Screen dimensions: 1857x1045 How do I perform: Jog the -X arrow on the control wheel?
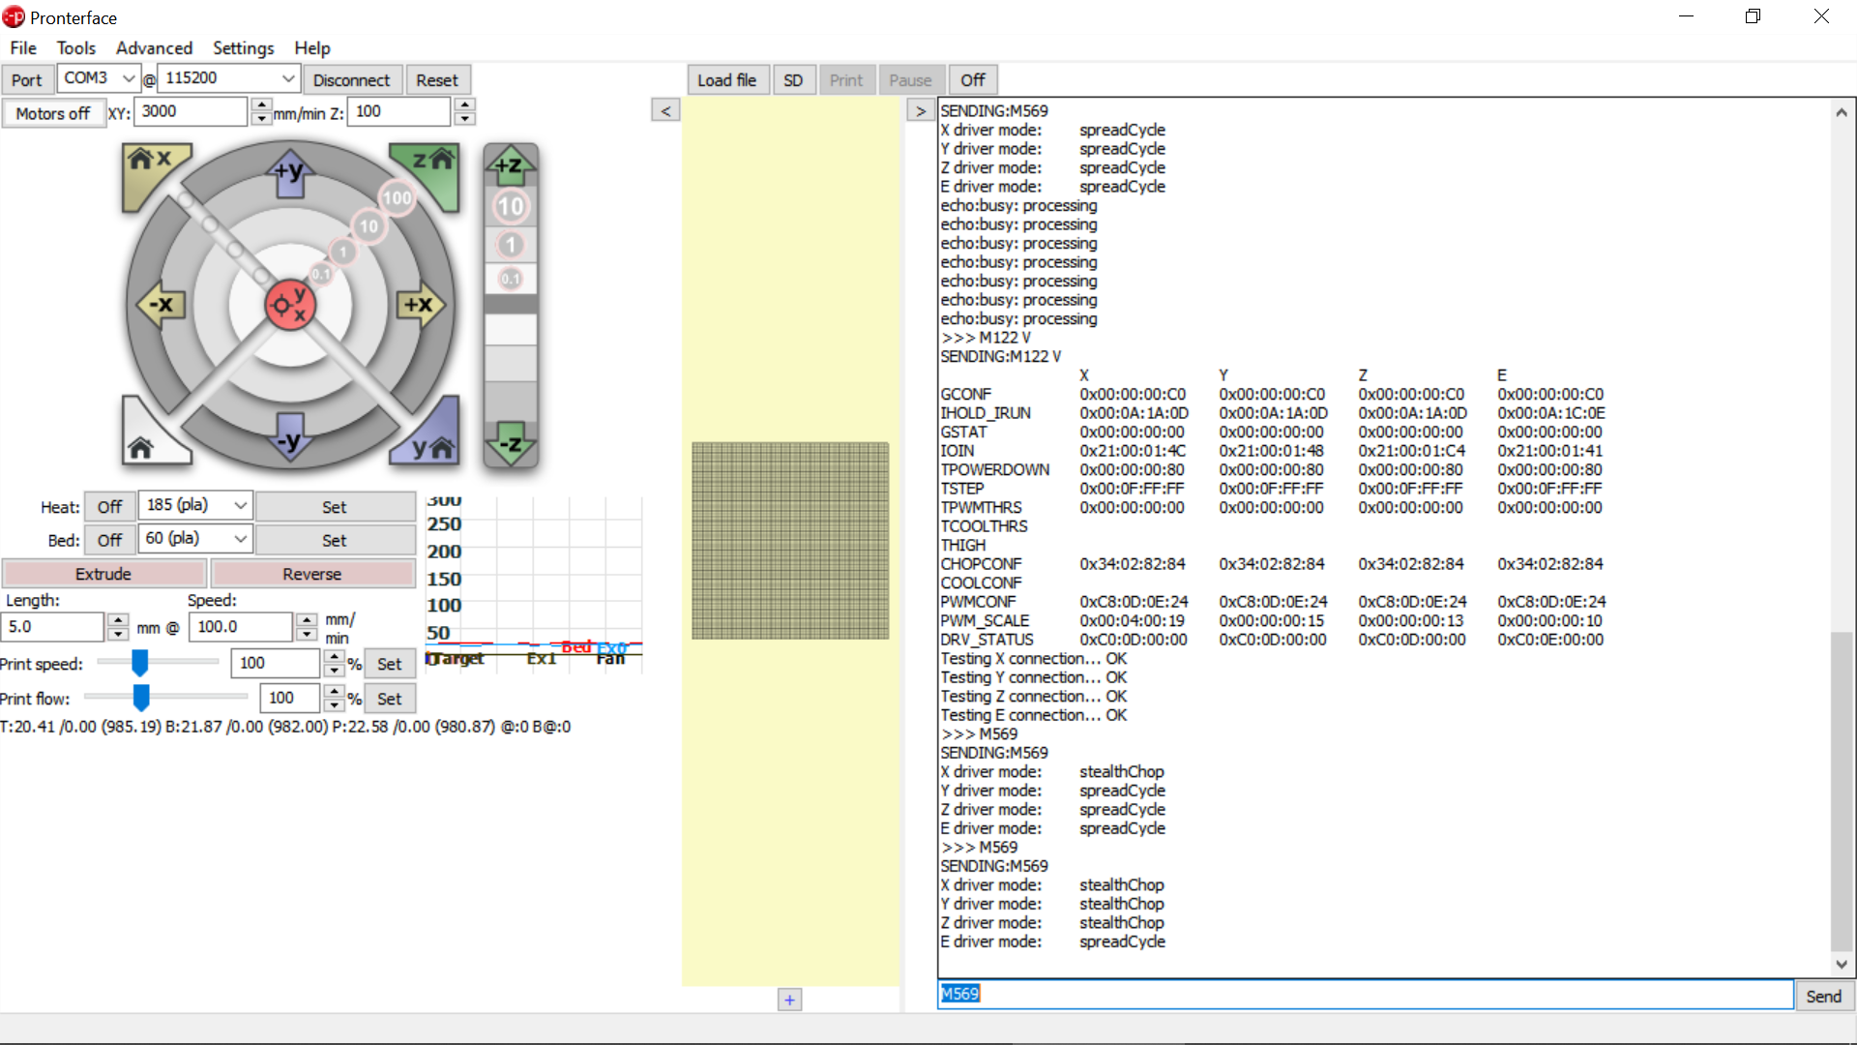[x=160, y=305]
